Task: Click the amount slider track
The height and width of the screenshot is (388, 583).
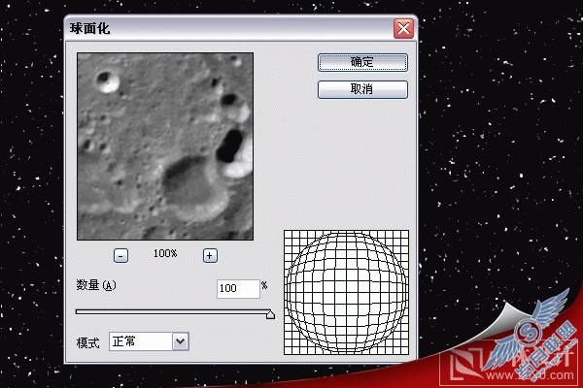Action: (173, 312)
